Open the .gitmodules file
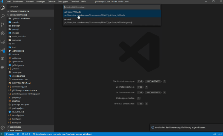This screenshot has width=223, height=136. pos(30,61)
